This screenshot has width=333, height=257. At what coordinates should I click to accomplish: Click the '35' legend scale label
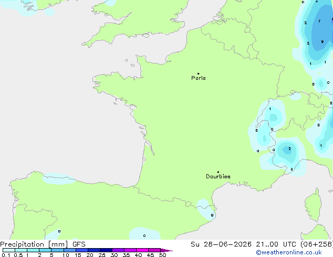126,255
